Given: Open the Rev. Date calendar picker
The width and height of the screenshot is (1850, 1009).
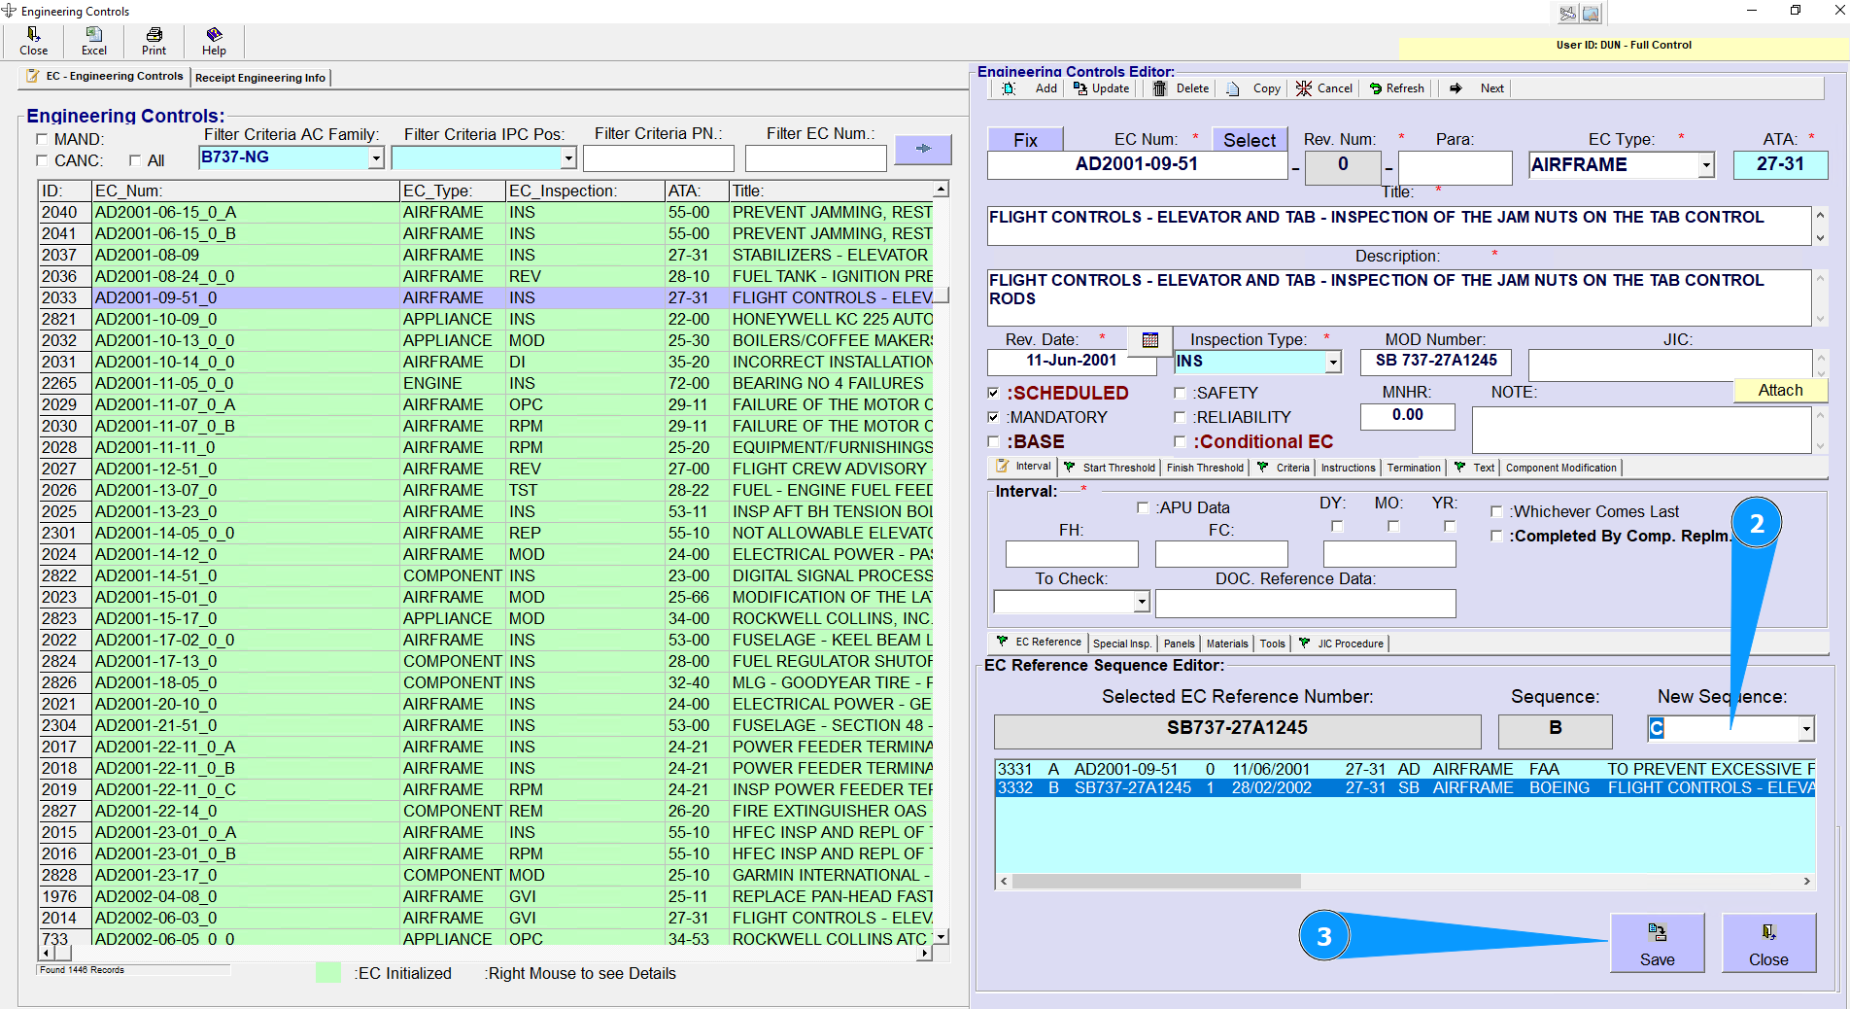Looking at the screenshot, I should pos(1150,340).
